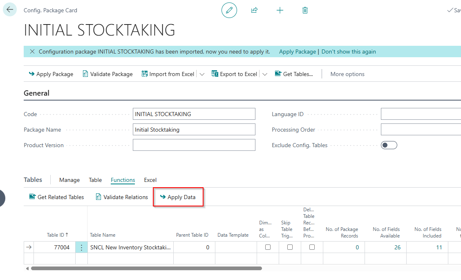Click Export to Excel action
Image resolution: width=461 pixels, height=280 pixels.
pos(234,74)
